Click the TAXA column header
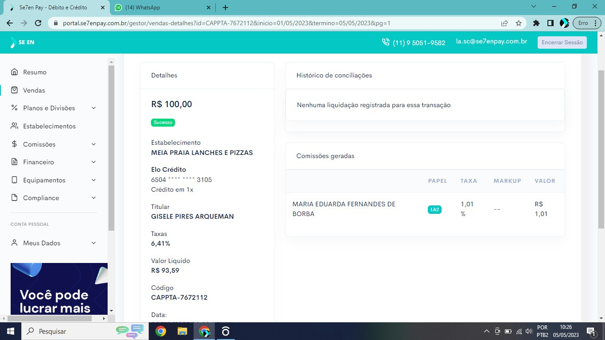 pos(469,181)
